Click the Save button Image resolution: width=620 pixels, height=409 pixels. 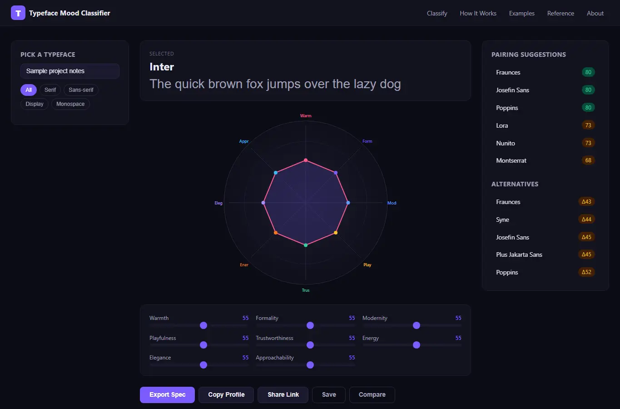tap(329, 394)
